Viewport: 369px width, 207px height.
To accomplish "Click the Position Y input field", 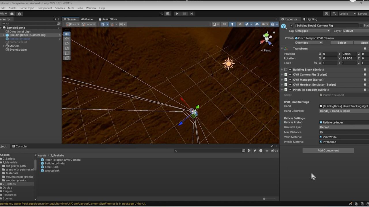I will [349, 54].
